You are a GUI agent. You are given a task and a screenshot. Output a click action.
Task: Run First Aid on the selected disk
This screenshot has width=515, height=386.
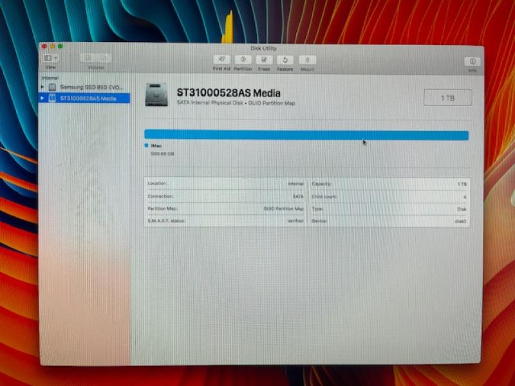tap(221, 60)
